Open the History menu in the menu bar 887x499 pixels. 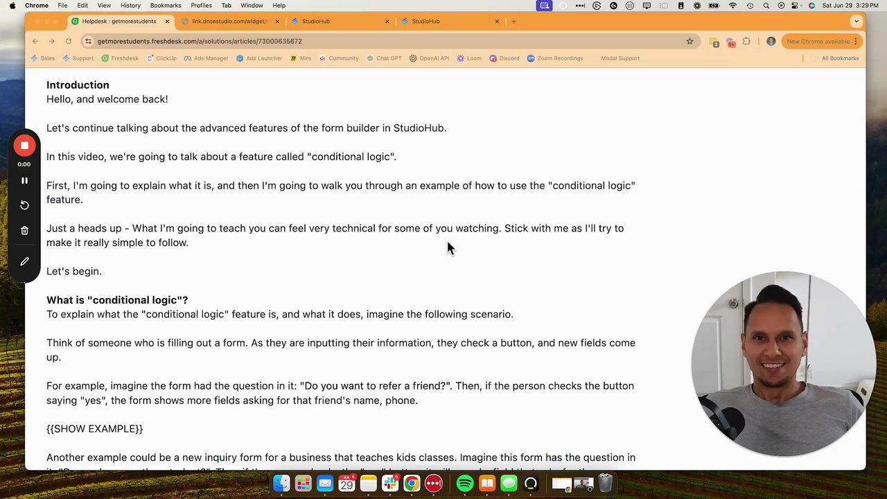tap(130, 6)
